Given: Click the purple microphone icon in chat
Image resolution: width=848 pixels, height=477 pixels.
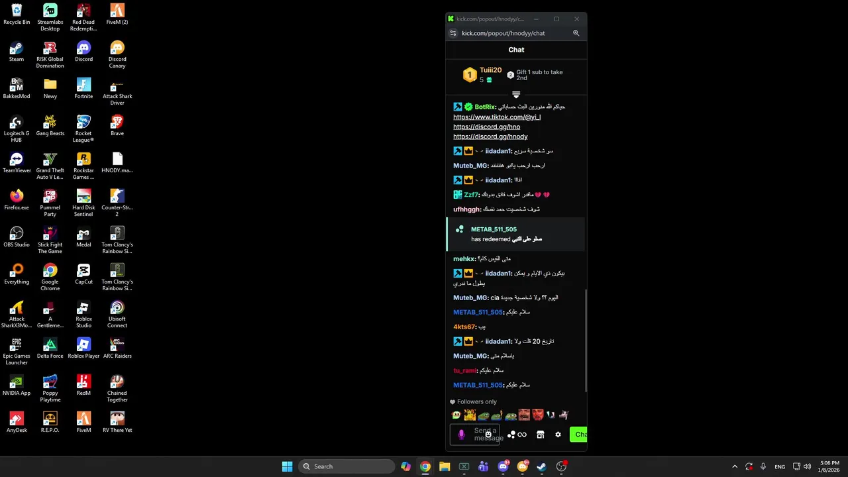Looking at the screenshot, I should click(462, 435).
